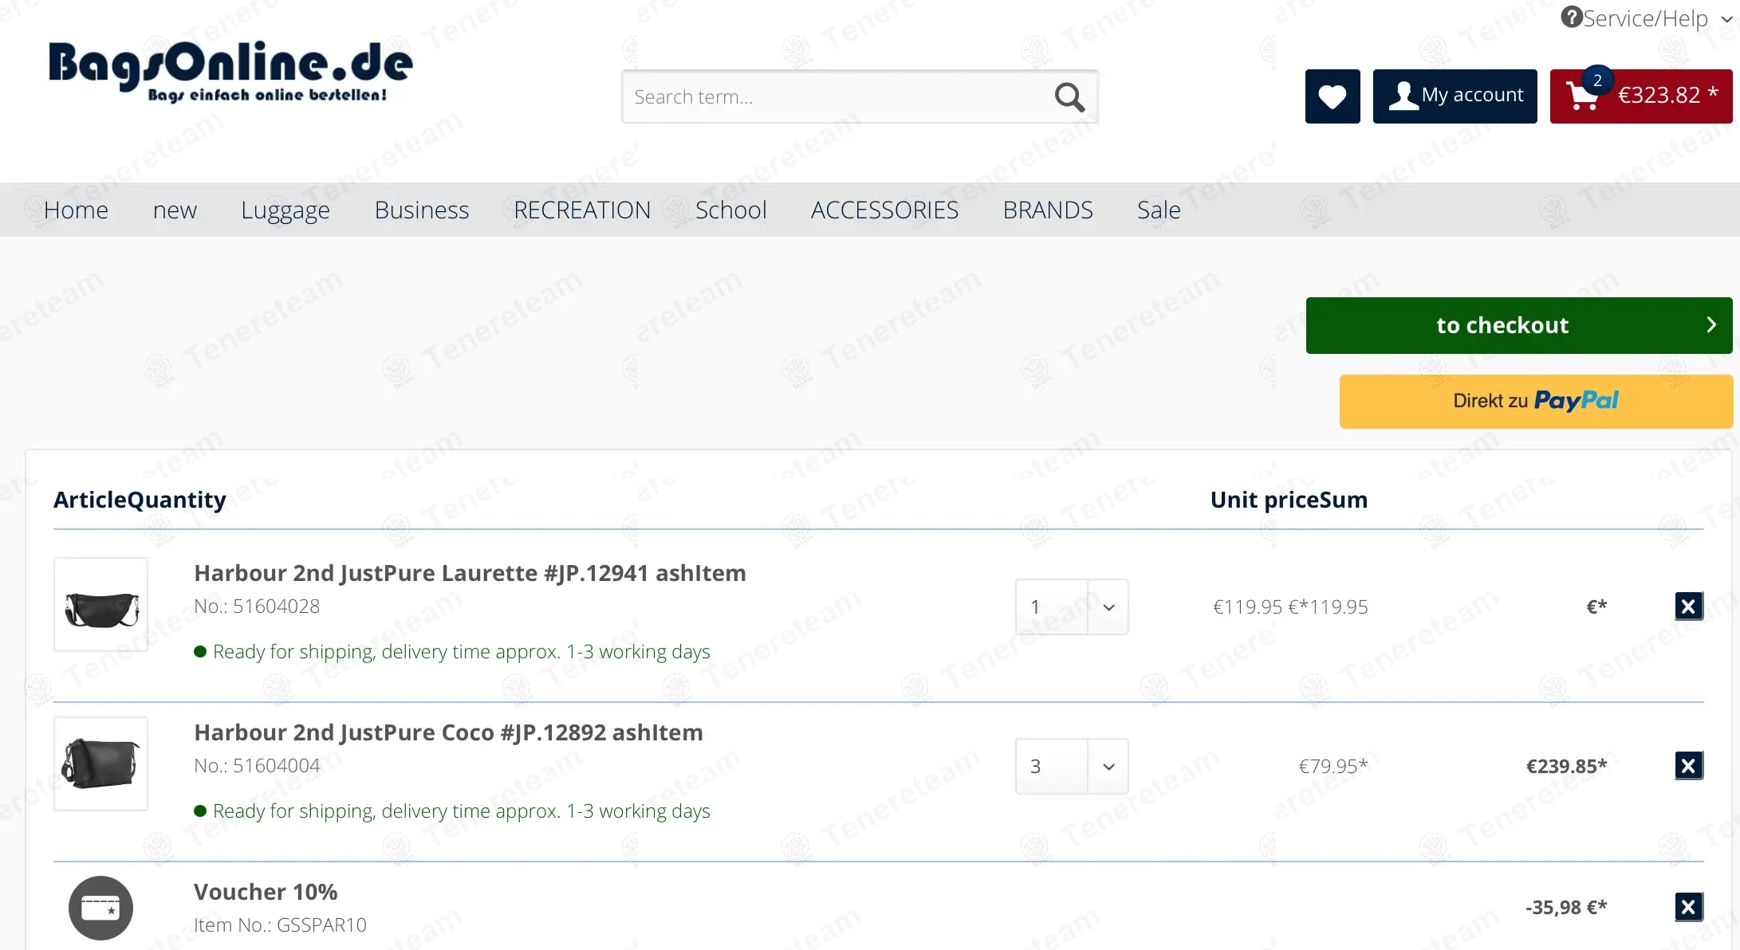Open the ACCESSORIES category

pos(884,210)
